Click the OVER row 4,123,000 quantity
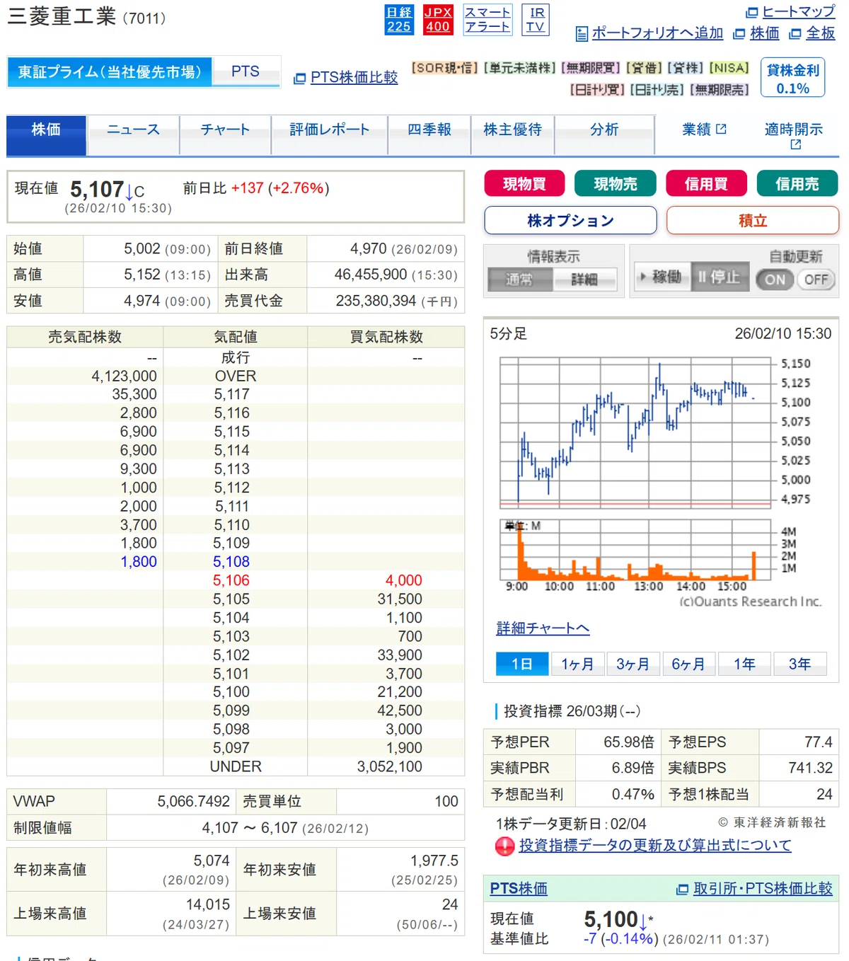Image resolution: width=849 pixels, height=961 pixels. click(x=124, y=376)
